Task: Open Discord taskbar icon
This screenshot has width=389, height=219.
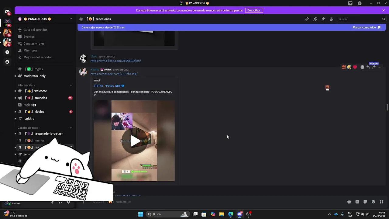Action: pos(240,214)
